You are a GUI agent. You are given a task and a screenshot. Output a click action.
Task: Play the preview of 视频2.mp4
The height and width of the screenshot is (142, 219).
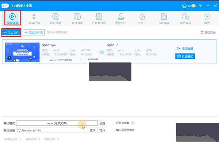[9, 58]
